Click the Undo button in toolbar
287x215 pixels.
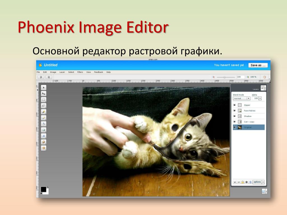tap(41, 77)
